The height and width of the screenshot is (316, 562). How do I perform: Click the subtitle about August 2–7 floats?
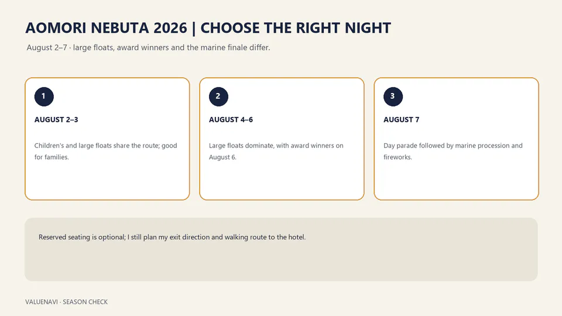[148, 47]
